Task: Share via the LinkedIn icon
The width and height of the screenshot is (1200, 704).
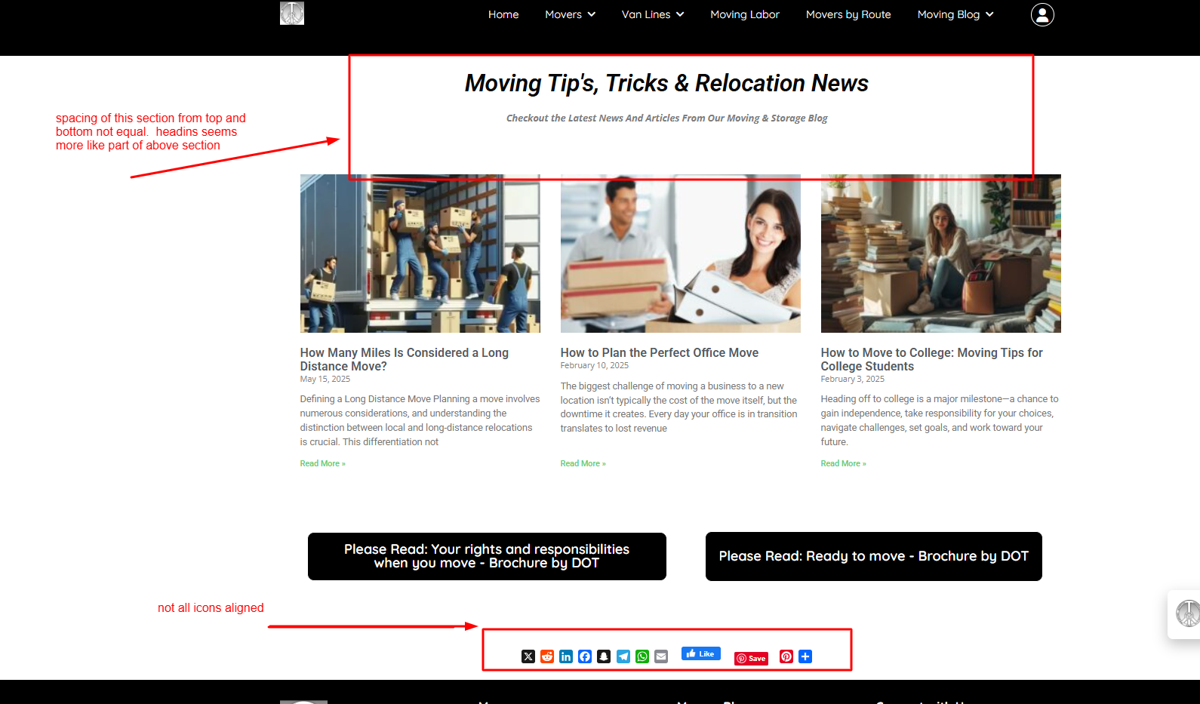Action: 566,656
